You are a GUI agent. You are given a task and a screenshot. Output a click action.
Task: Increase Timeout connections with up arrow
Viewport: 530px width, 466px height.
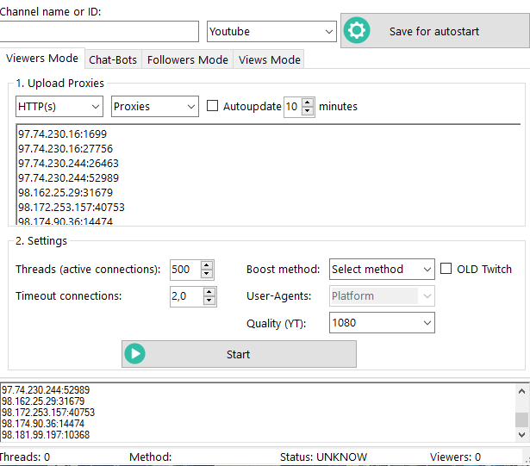pyautogui.click(x=209, y=291)
